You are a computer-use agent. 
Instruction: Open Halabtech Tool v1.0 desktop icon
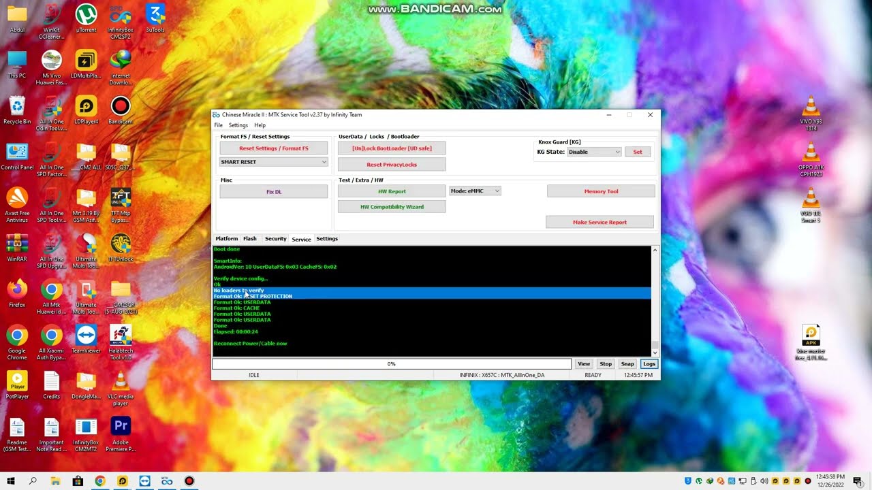pos(121,343)
